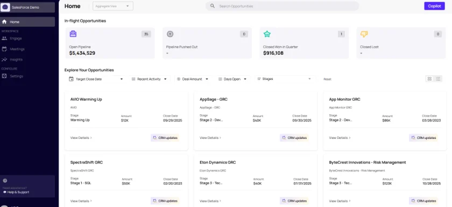The image size is (452, 207).
Task: Click the Search Opportunities field
Action: [x=282, y=6]
